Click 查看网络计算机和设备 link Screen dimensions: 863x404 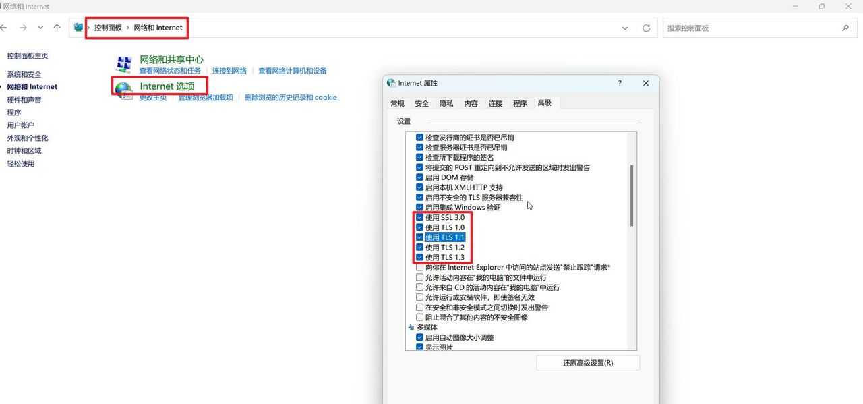(x=293, y=71)
